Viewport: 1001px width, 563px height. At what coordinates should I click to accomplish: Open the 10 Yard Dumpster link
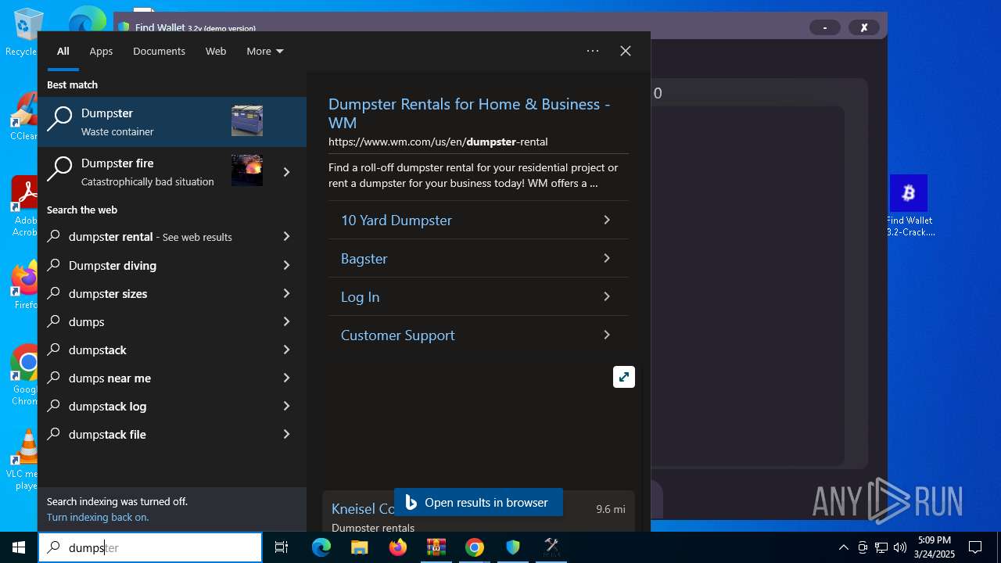pyautogui.click(x=478, y=220)
